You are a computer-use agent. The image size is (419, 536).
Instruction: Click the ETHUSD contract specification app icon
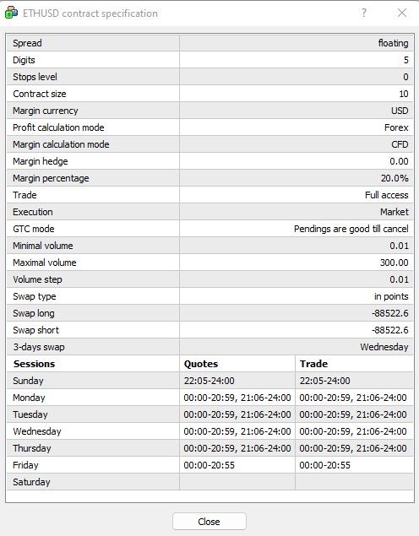pos(11,13)
